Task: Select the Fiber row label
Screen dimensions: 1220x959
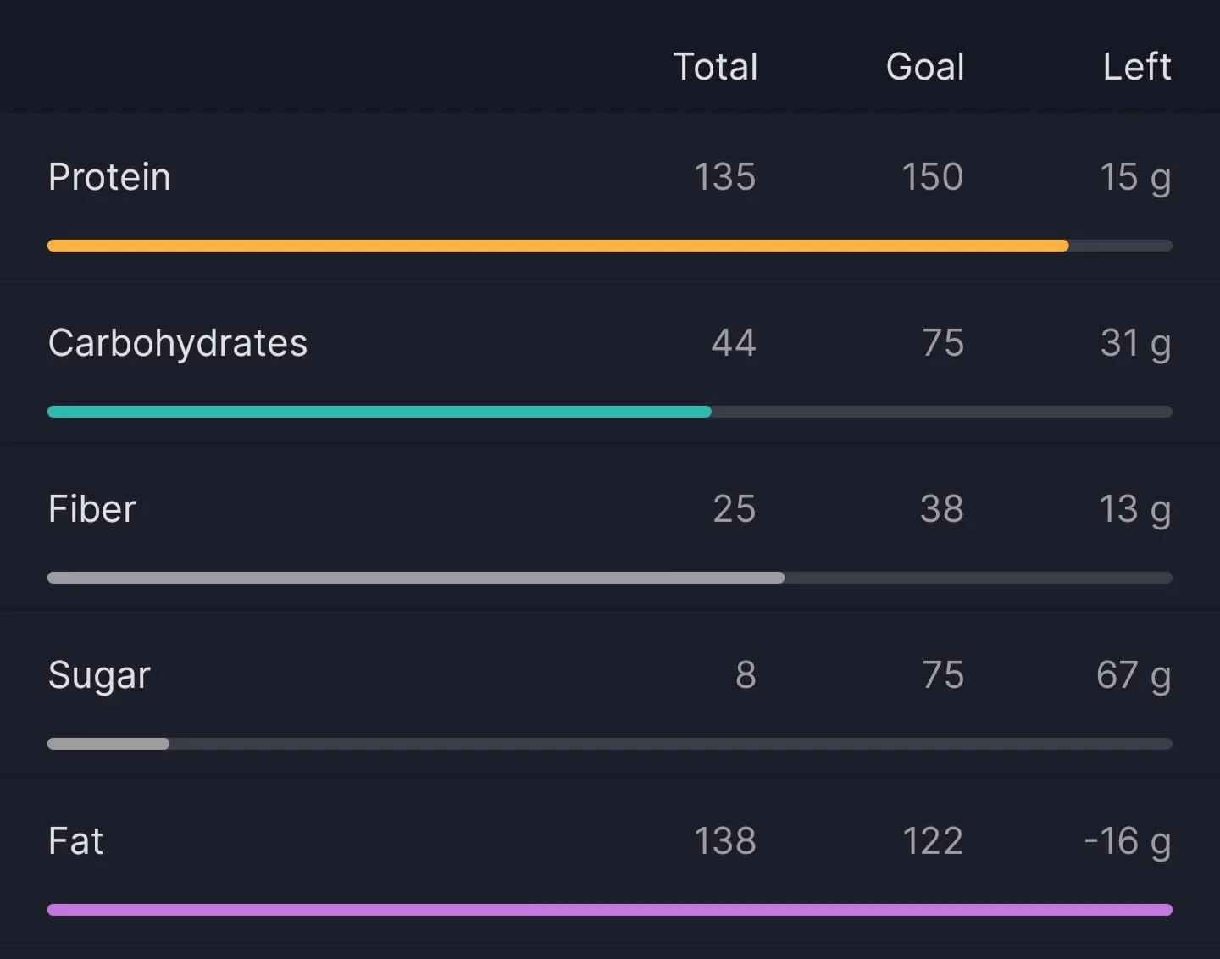Action: 92,509
